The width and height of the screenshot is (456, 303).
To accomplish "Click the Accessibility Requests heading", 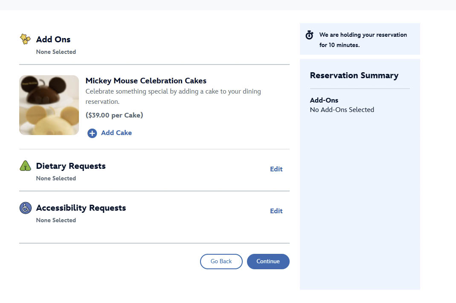I will 81,208.
